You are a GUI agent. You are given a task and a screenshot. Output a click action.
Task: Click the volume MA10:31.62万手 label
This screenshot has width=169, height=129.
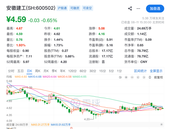61,125
